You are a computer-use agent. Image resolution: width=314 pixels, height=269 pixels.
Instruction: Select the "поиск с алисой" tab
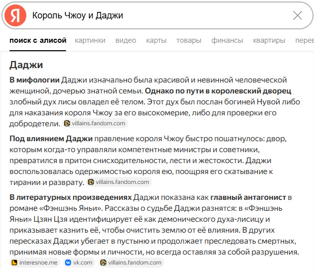38,40
